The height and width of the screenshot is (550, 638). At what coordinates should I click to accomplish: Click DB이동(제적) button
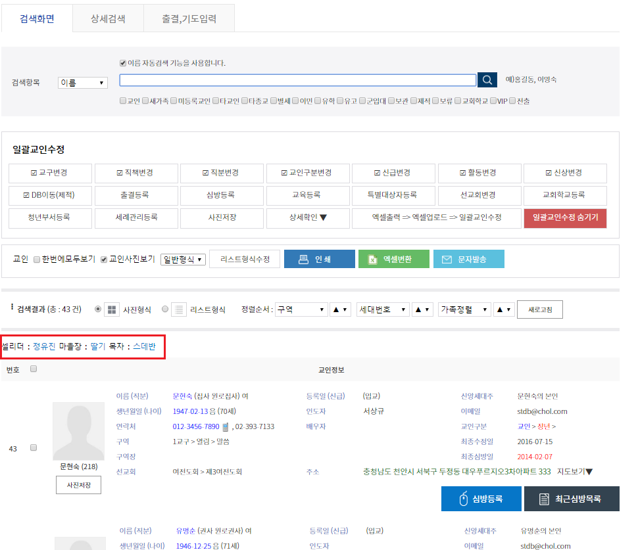(50, 196)
